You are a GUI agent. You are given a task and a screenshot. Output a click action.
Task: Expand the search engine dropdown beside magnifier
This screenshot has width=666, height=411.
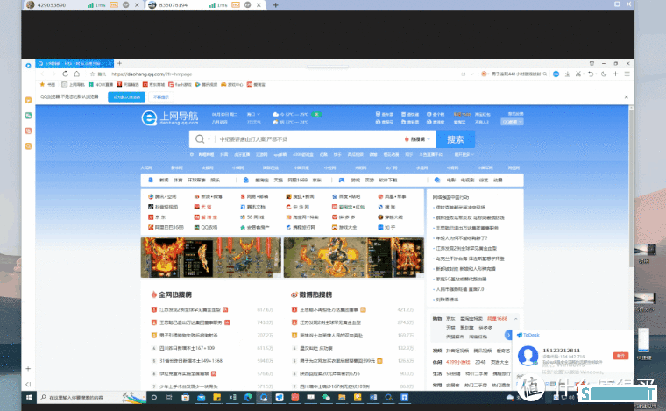point(209,139)
